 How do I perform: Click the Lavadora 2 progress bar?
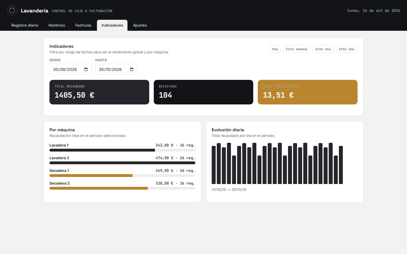click(122, 163)
